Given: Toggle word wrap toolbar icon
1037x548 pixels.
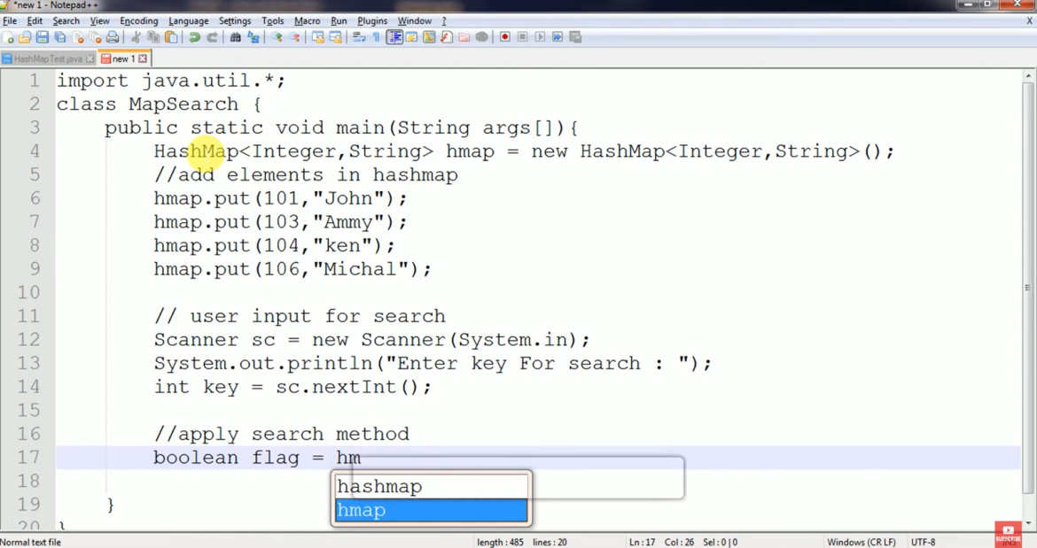Looking at the screenshot, I should click(358, 37).
